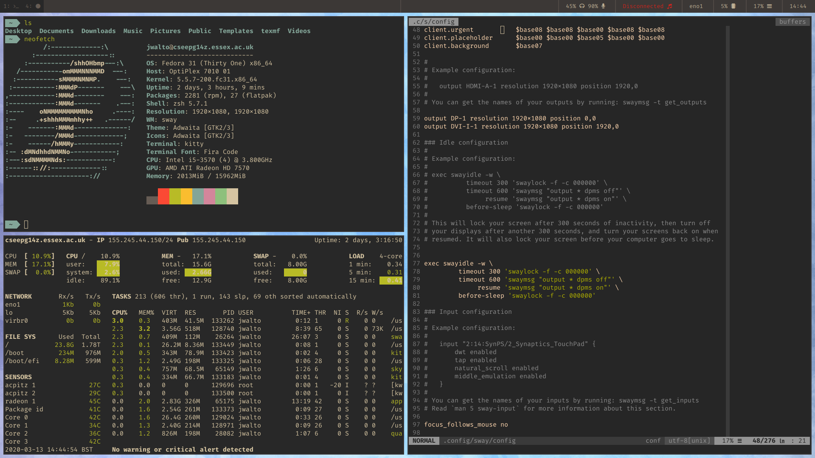Click the Documents directory in ls output
Viewport: 815px width, 458px height.
point(56,31)
